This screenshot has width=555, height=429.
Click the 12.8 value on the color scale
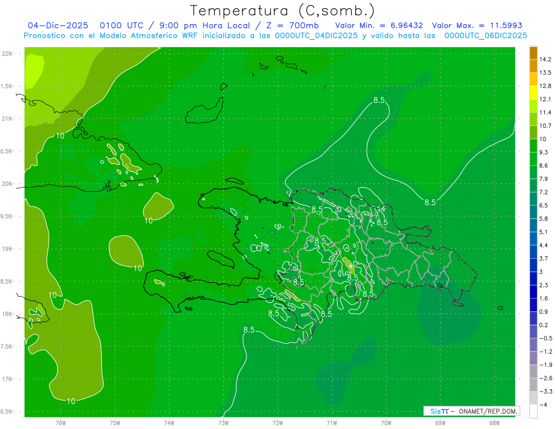click(x=546, y=86)
